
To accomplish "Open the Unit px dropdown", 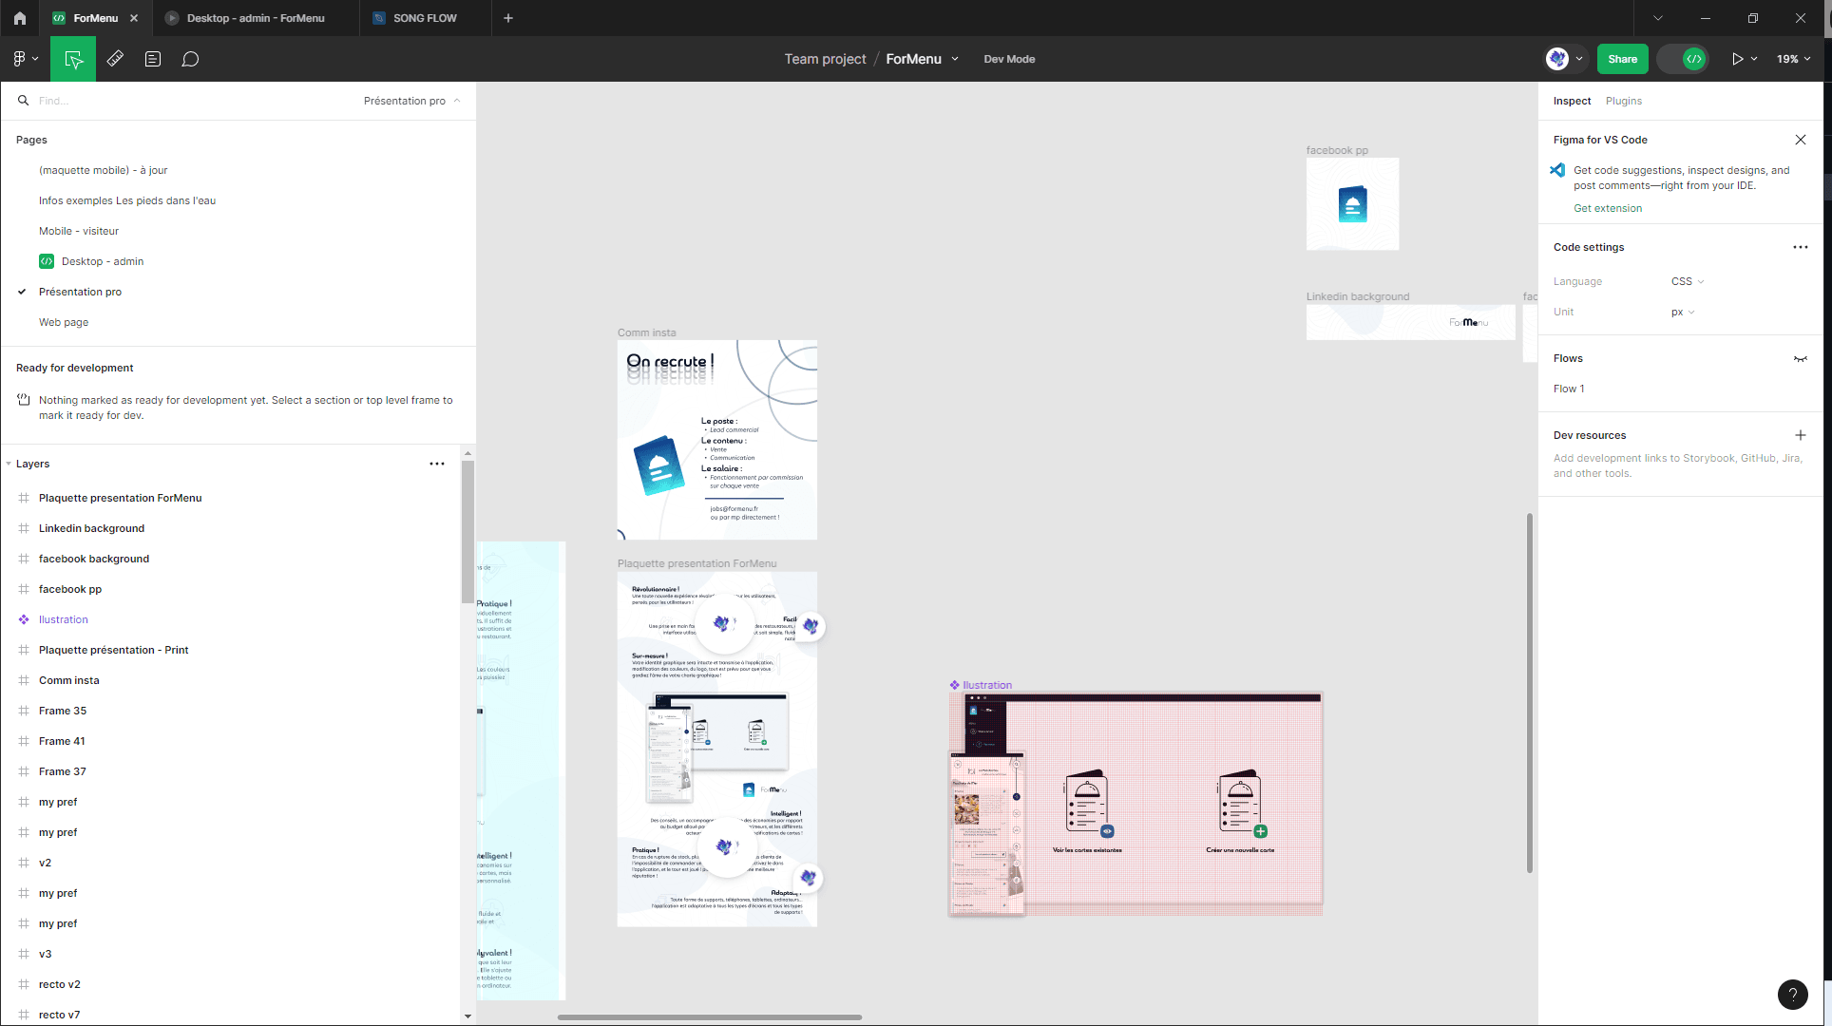I will [x=1683, y=312].
